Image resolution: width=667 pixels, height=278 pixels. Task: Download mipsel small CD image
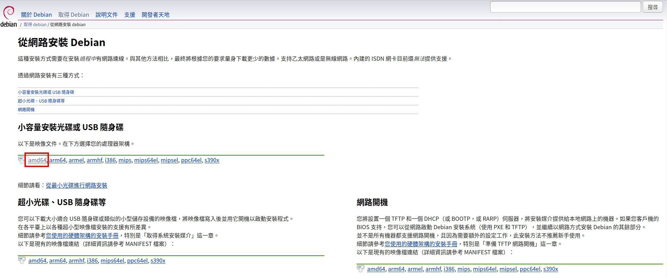coord(170,160)
